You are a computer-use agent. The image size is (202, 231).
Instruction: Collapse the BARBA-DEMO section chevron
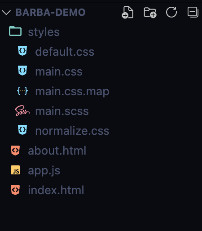point(6,12)
